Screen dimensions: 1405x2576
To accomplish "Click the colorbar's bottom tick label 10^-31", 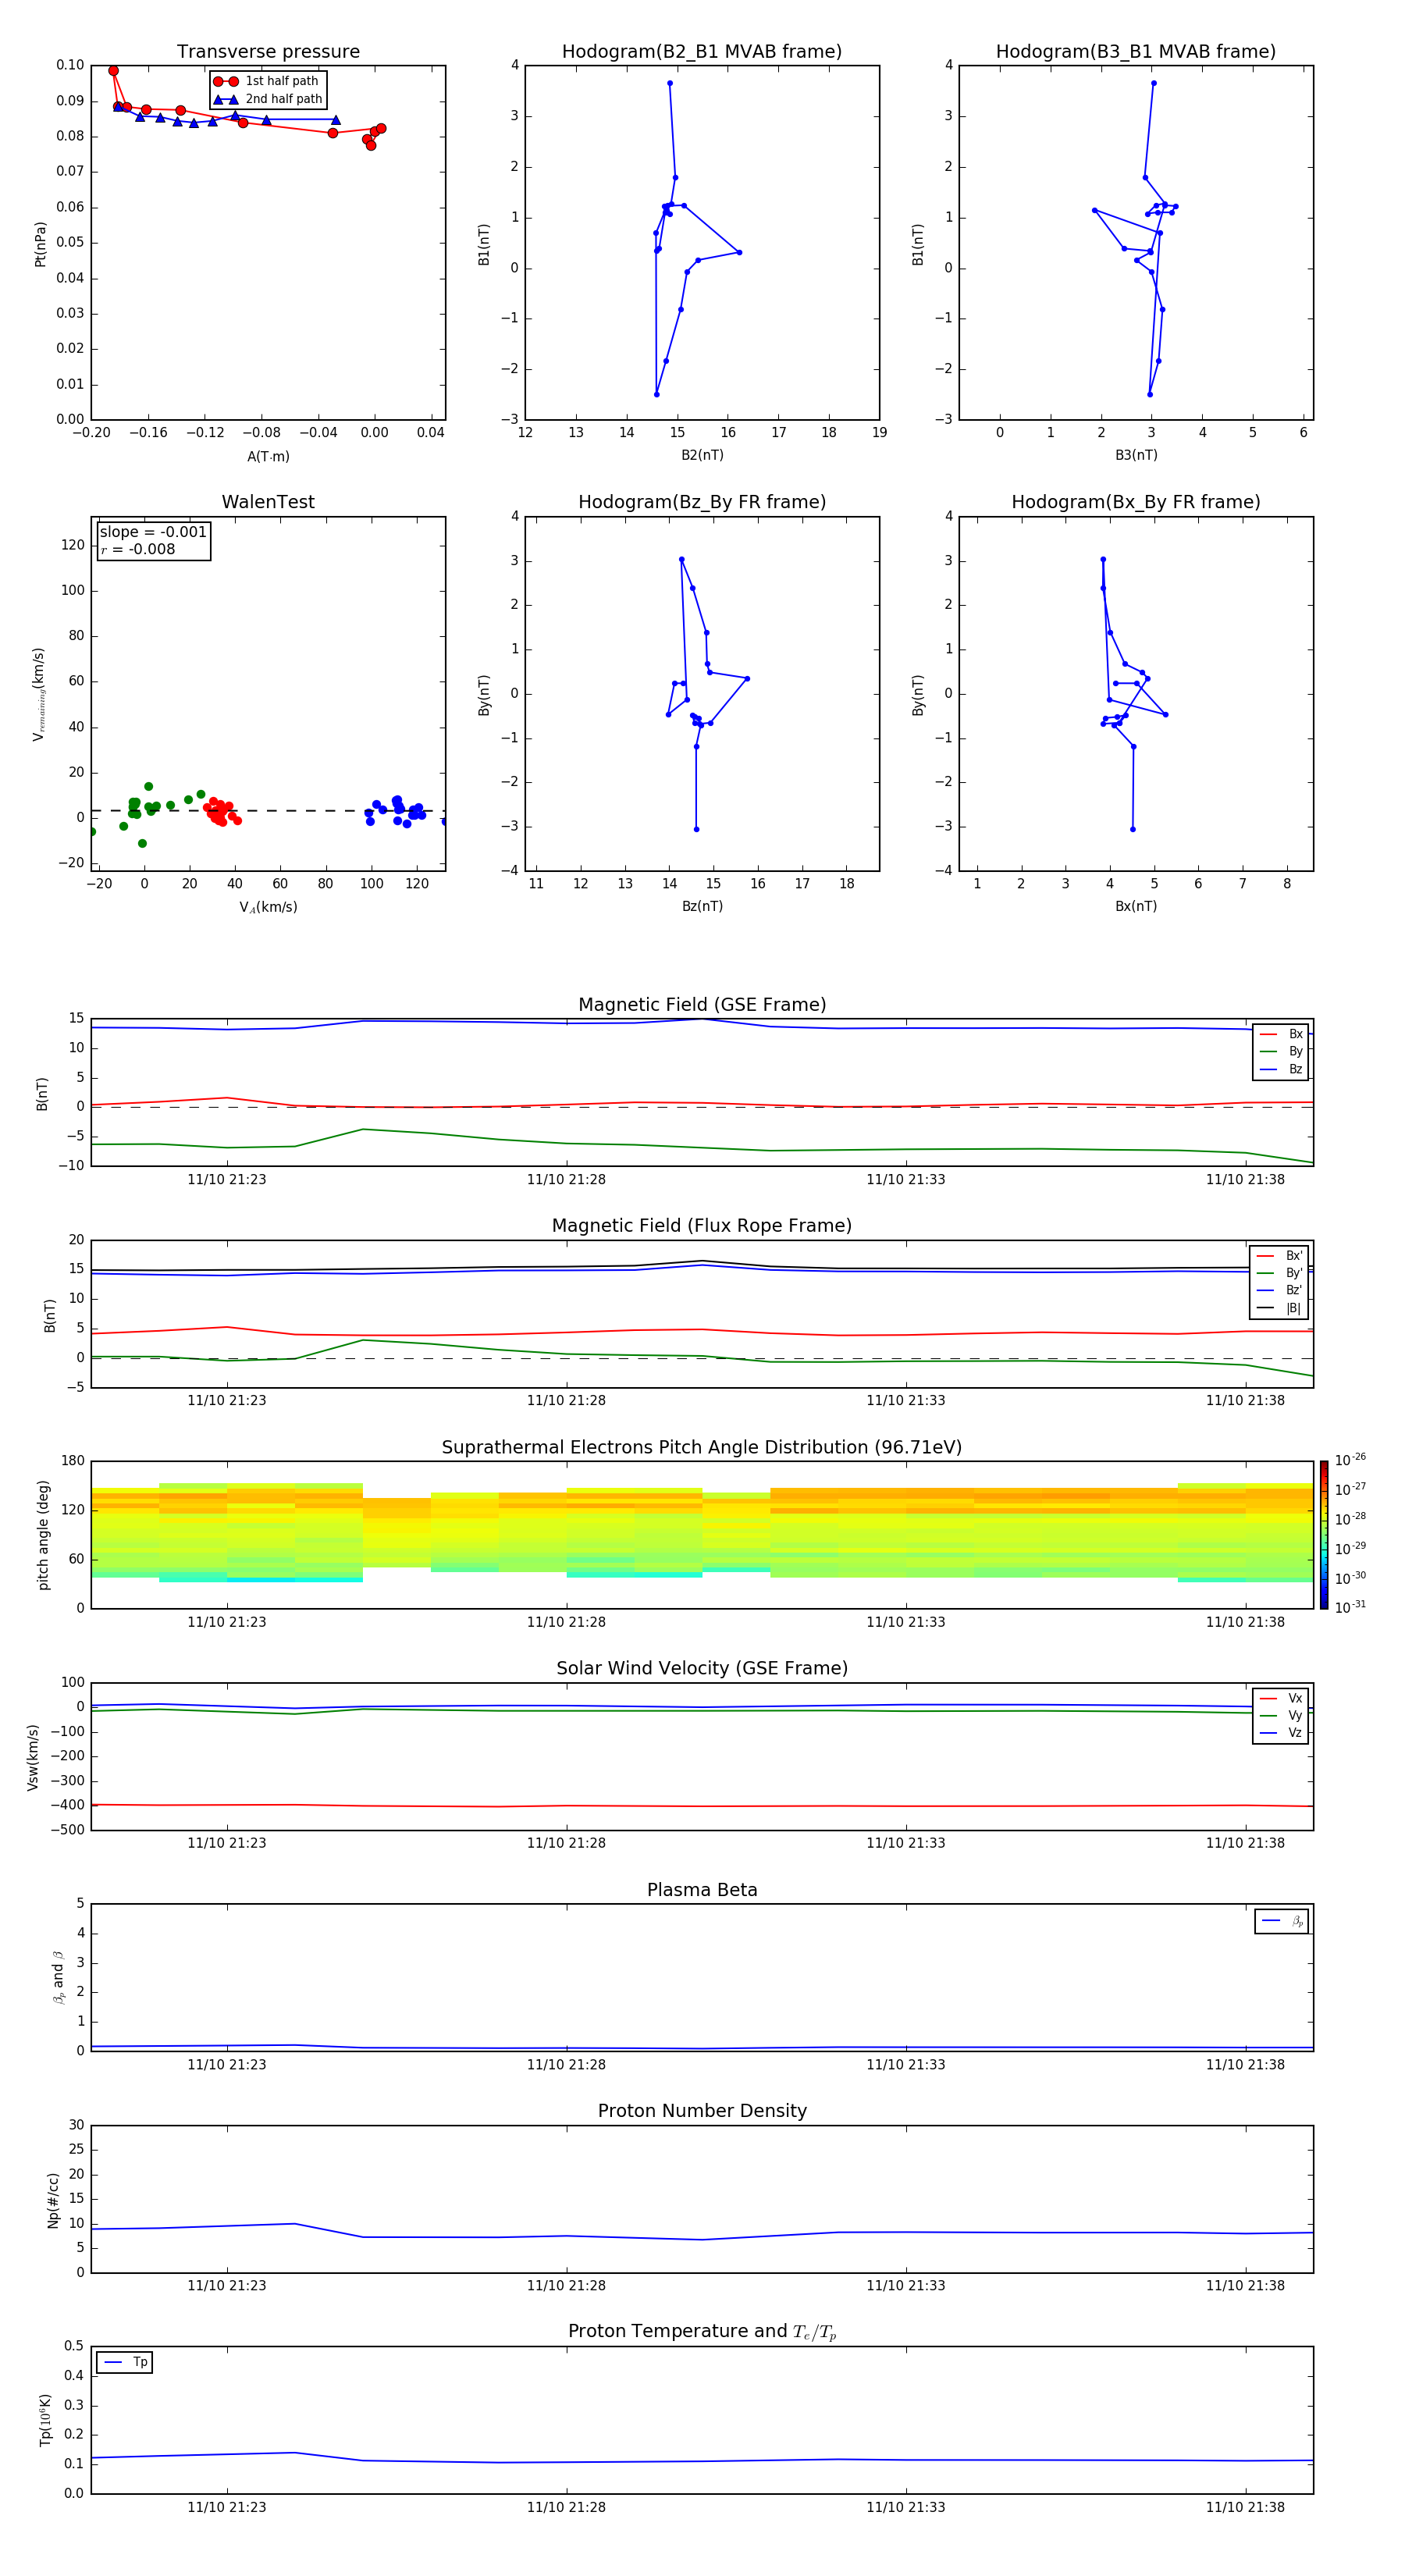I will [x=1350, y=1607].
